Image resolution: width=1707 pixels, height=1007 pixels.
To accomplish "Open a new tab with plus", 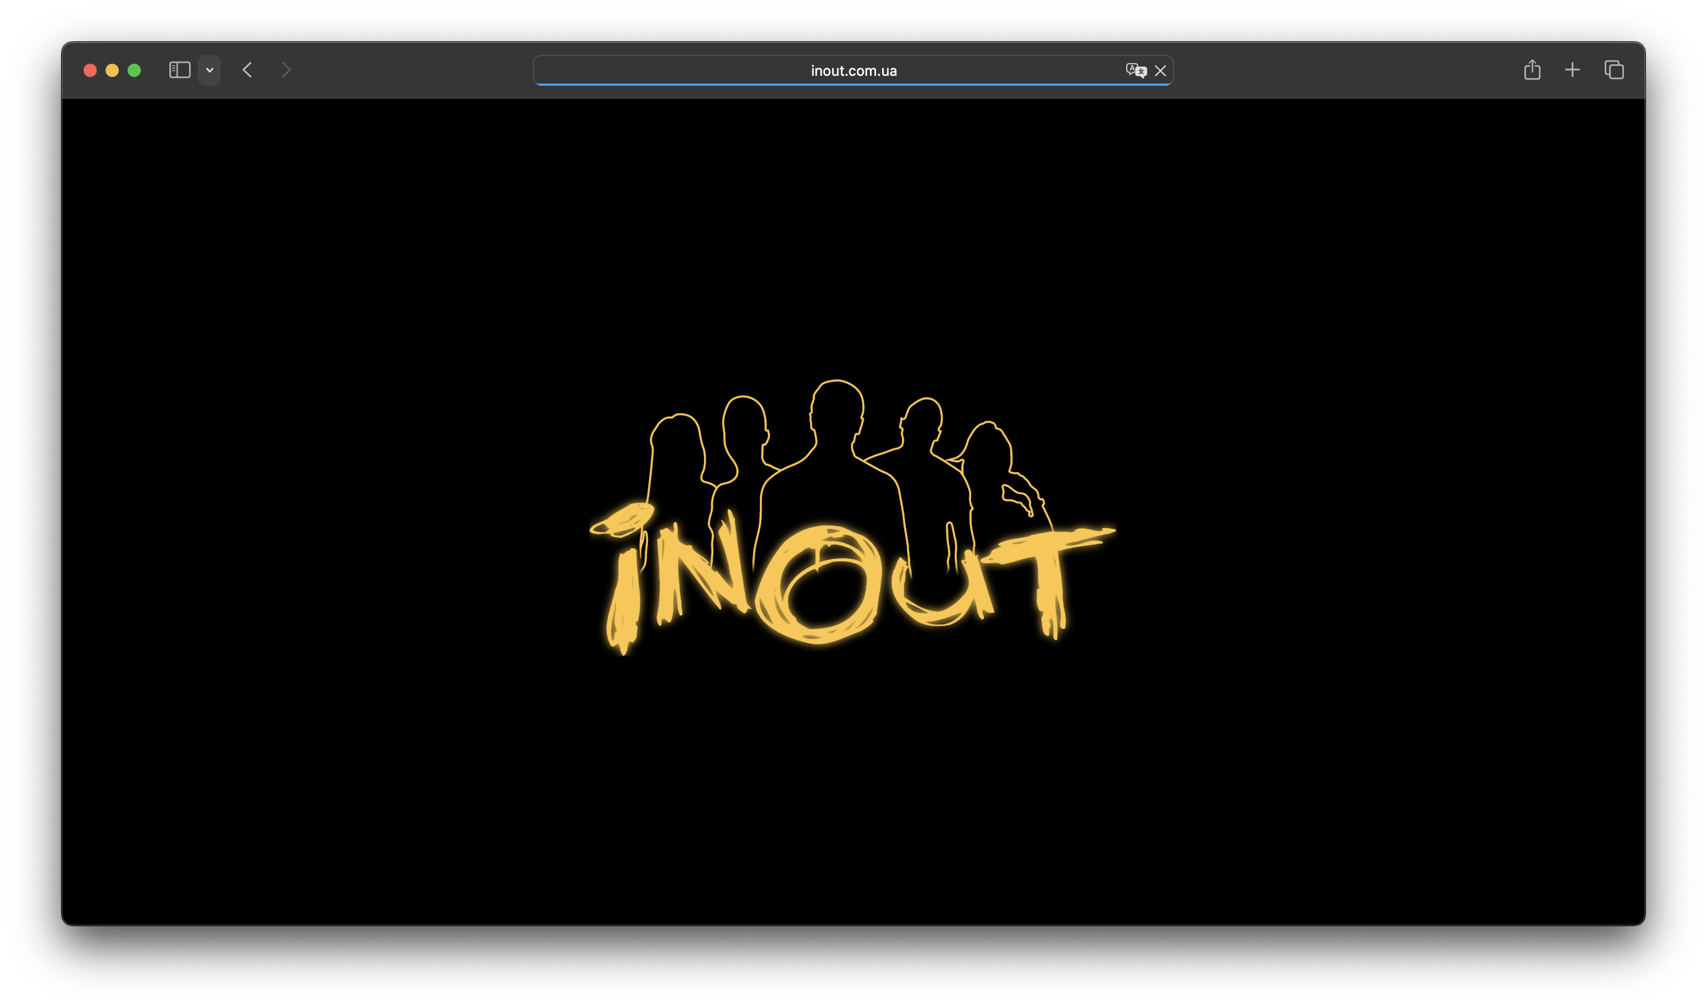I will [x=1572, y=70].
